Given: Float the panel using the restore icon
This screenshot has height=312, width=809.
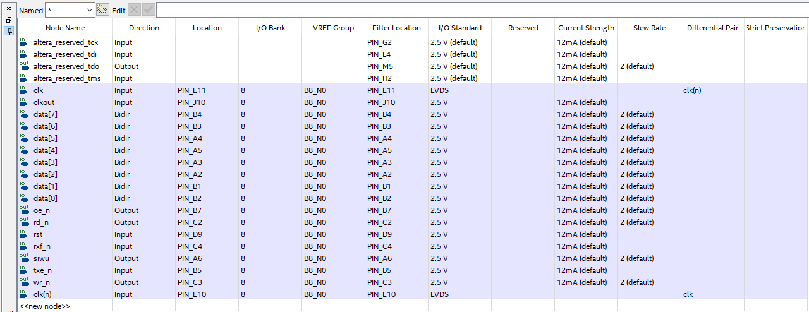Looking at the screenshot, I should [x=9, y=20].
